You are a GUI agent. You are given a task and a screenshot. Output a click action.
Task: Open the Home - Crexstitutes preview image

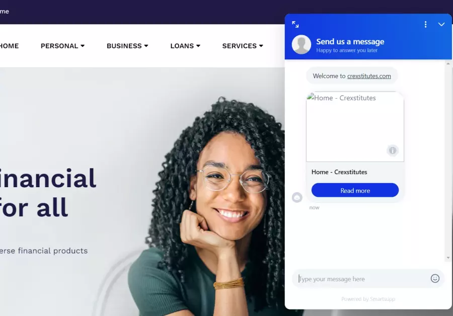point(355,127)
